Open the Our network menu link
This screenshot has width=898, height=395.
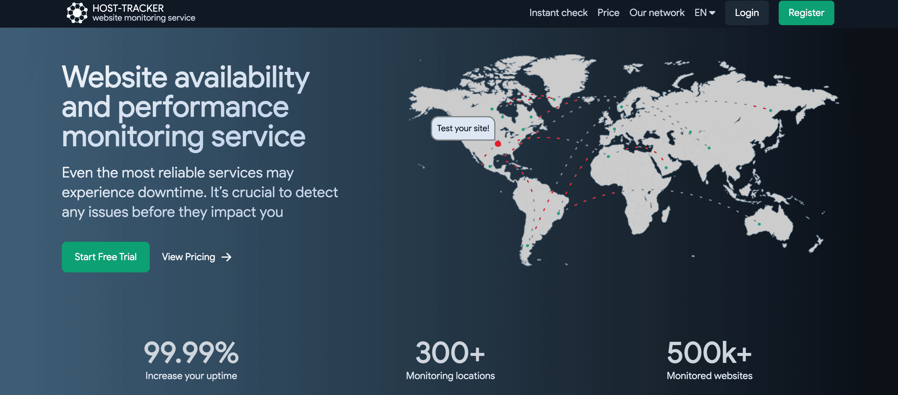(656, 13)
